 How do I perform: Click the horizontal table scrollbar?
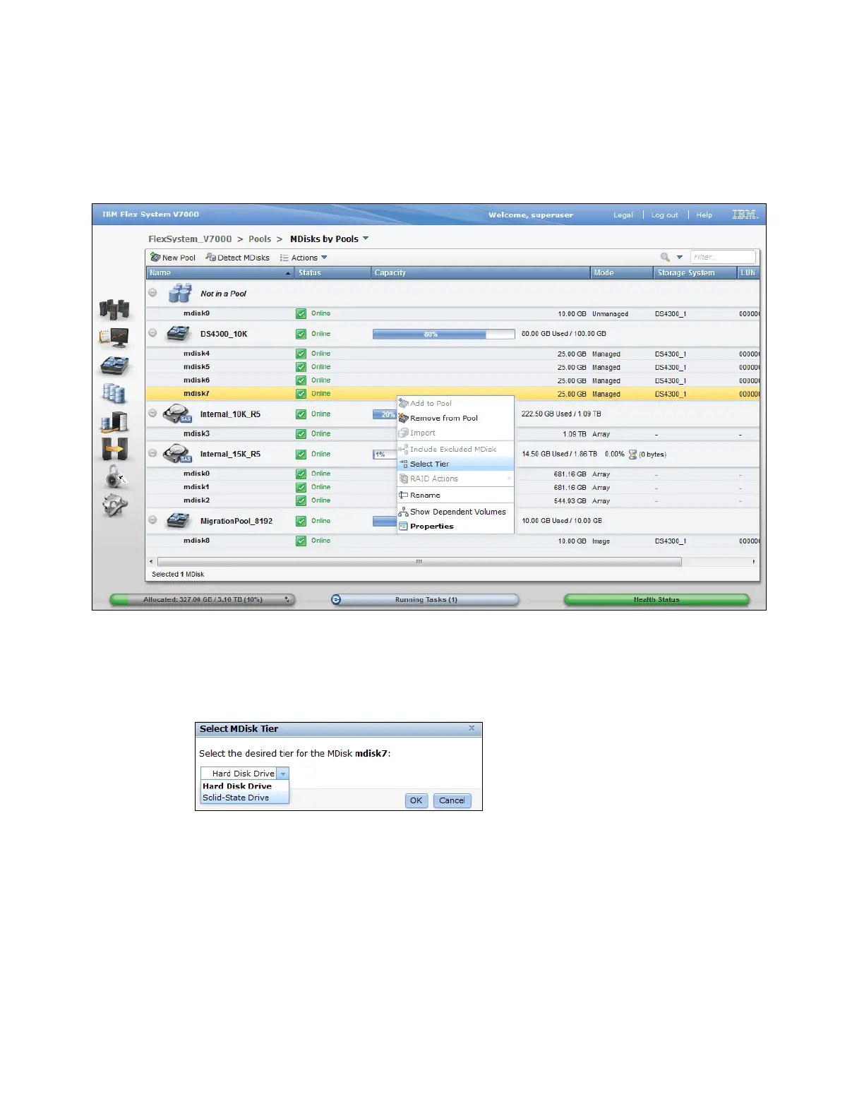[419, 562]
